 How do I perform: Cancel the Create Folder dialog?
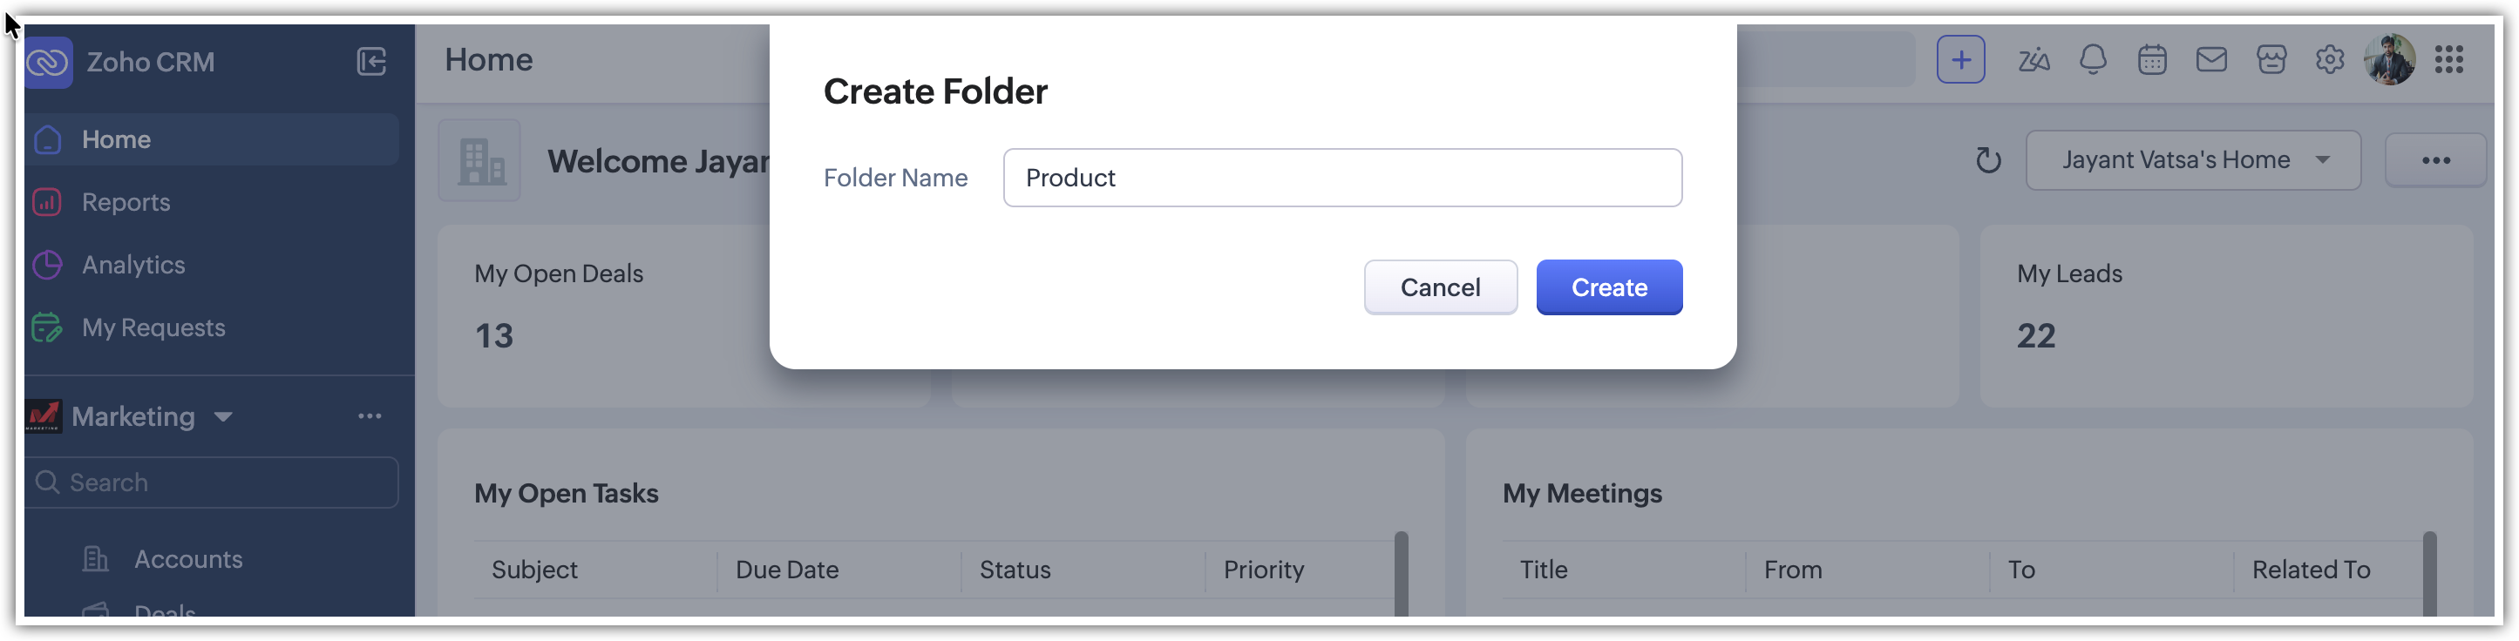pyautogui.click(x=1441, y=287)
